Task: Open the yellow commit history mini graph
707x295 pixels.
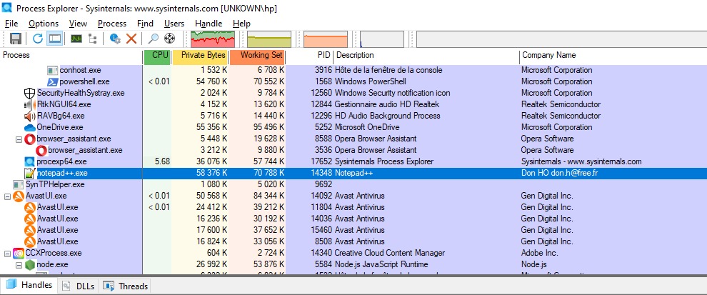Action: click(269, 39)
